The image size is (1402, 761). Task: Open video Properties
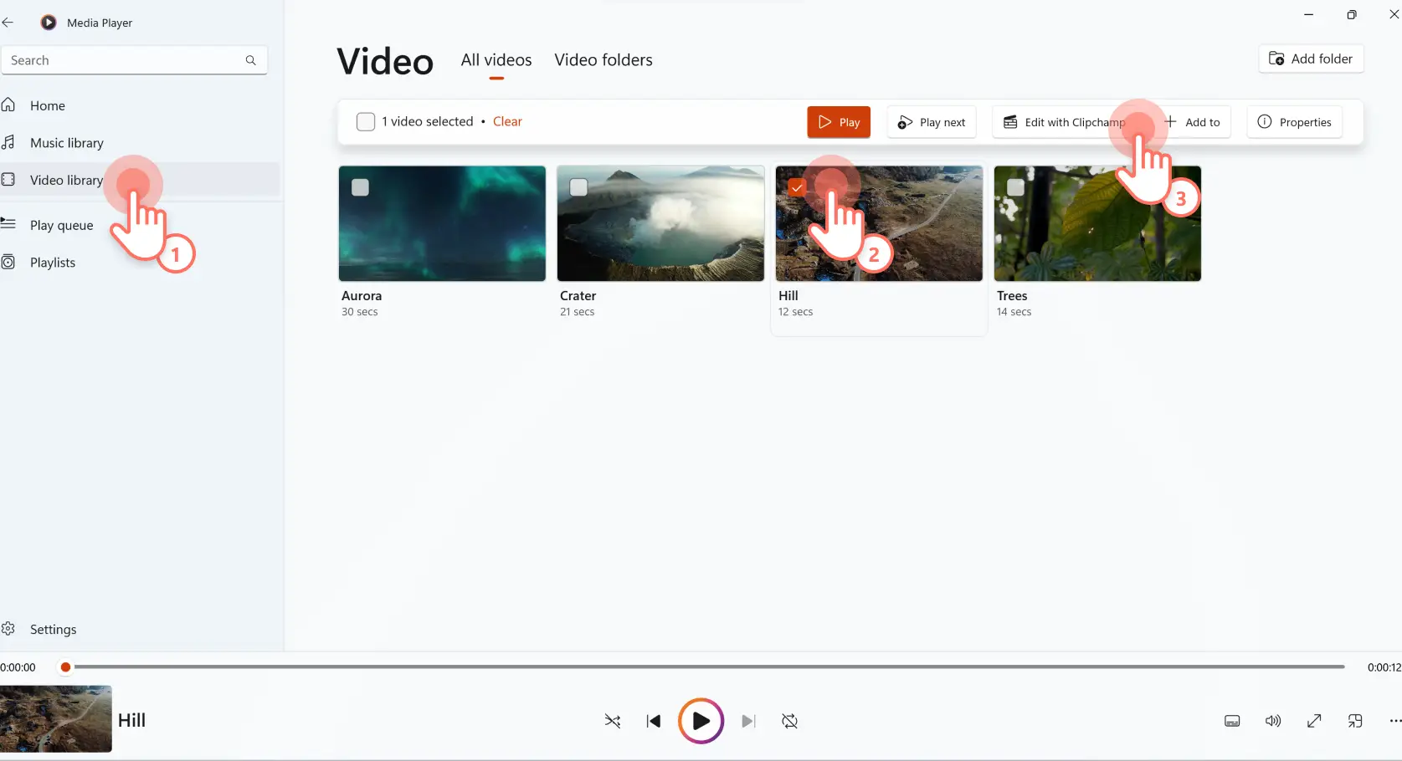pyautogui.click(x=1294, y=121)
